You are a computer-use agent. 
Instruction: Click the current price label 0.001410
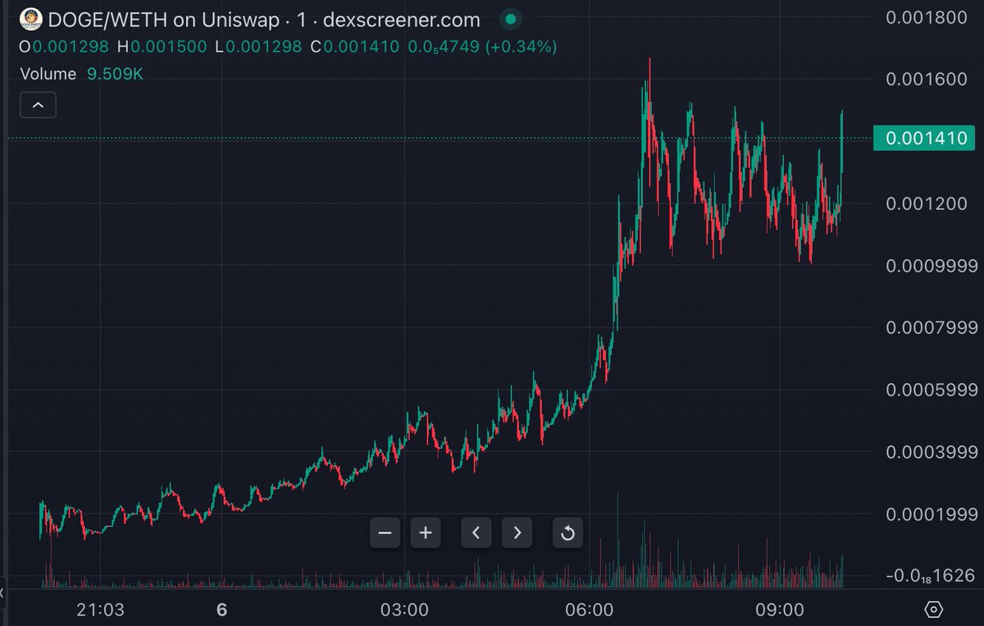click(x=923, y=138)
